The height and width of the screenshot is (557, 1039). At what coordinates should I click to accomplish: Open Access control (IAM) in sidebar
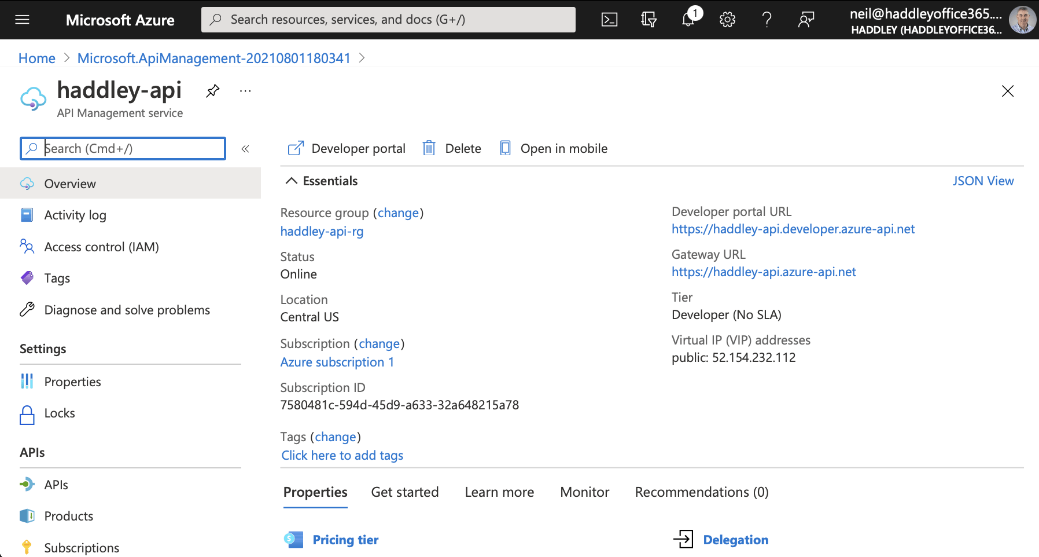coord(101,247)
